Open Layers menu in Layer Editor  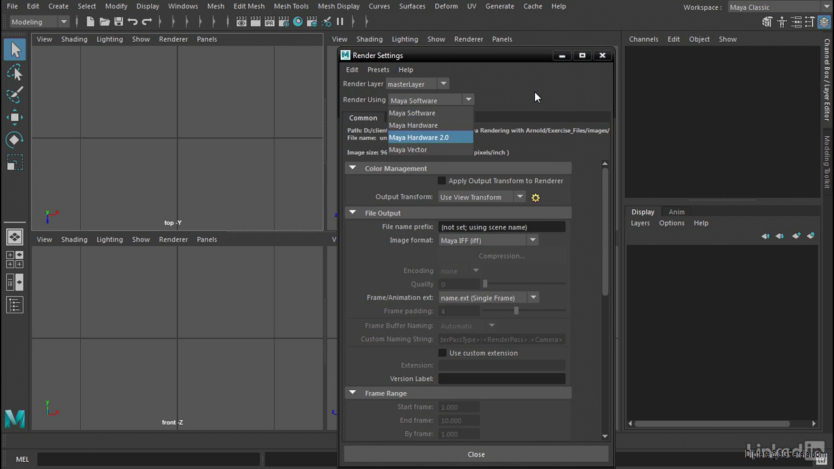(640, 223)
